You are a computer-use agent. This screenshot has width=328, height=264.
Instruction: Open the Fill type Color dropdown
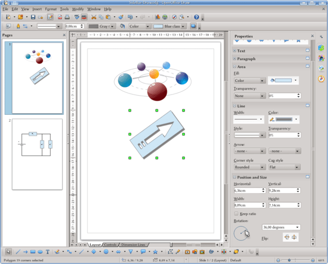(x=249, y=80)
